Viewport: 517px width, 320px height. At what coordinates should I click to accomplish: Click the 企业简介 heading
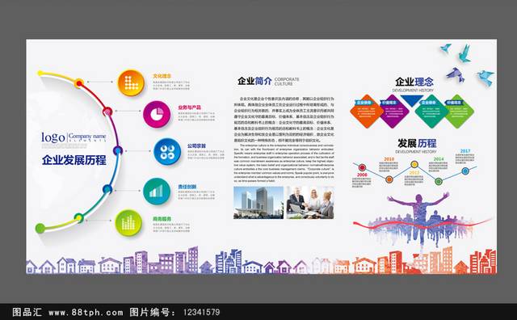(x=254, y=81)
